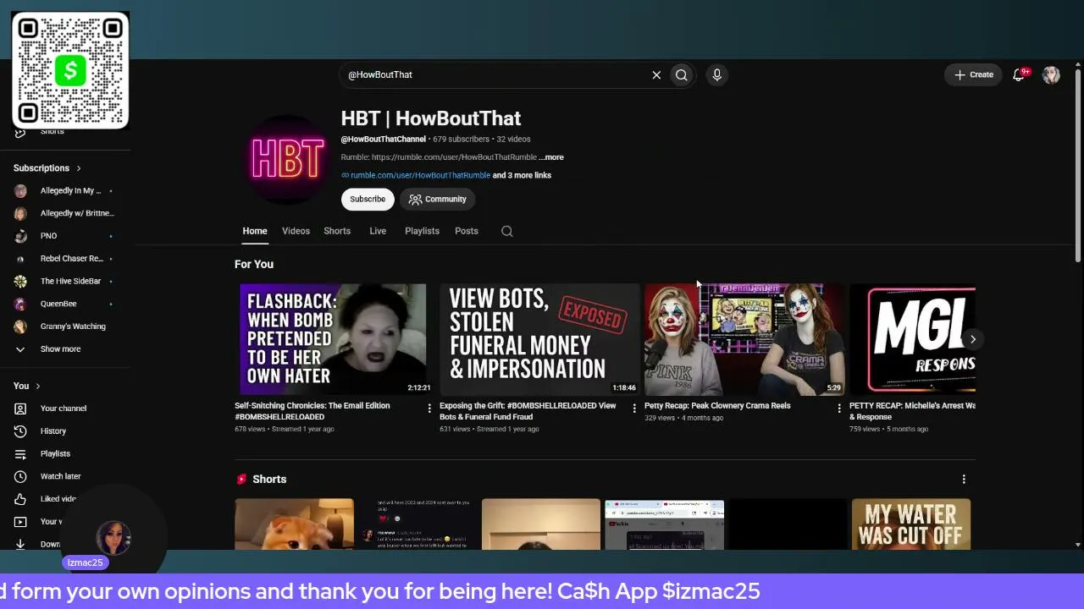Start voice search with the microphone icon
The width and height of the screenshot is (1084, 609).
716,74
